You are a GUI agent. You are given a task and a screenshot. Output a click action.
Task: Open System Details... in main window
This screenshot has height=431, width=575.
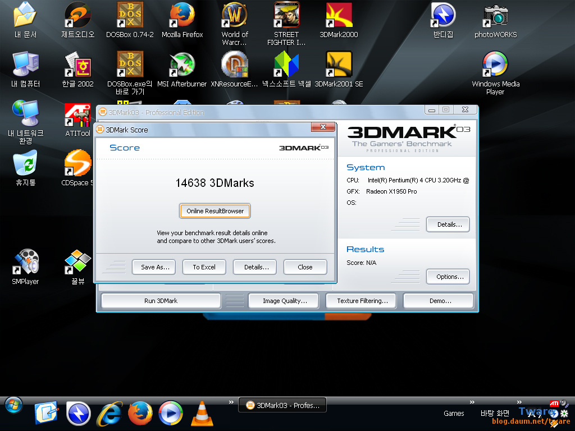448,224
